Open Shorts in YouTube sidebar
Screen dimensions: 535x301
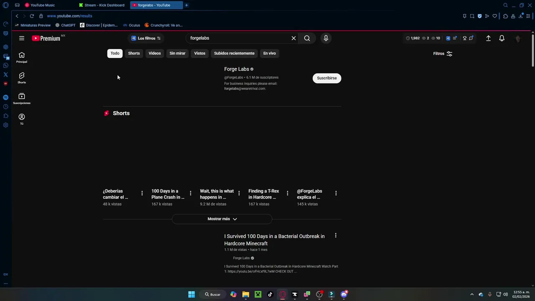click(22, 78)
